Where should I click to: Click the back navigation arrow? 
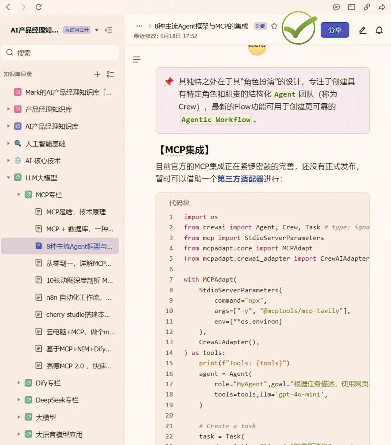[8, 7]
